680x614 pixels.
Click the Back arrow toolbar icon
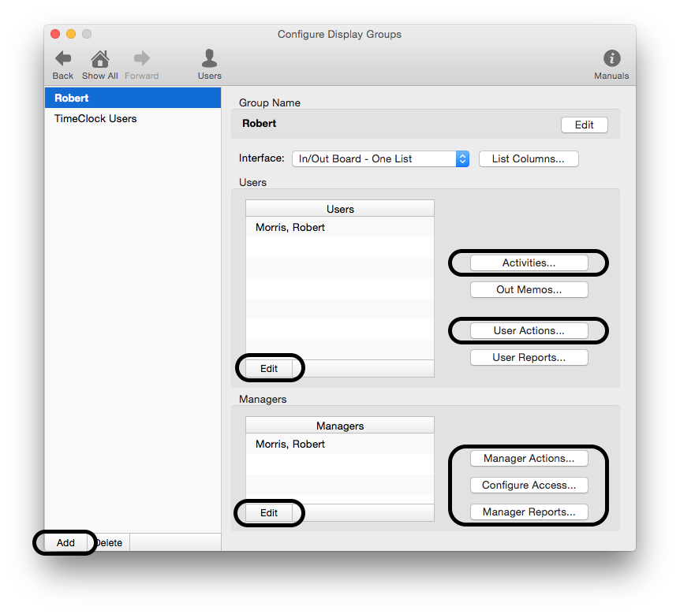63,59
